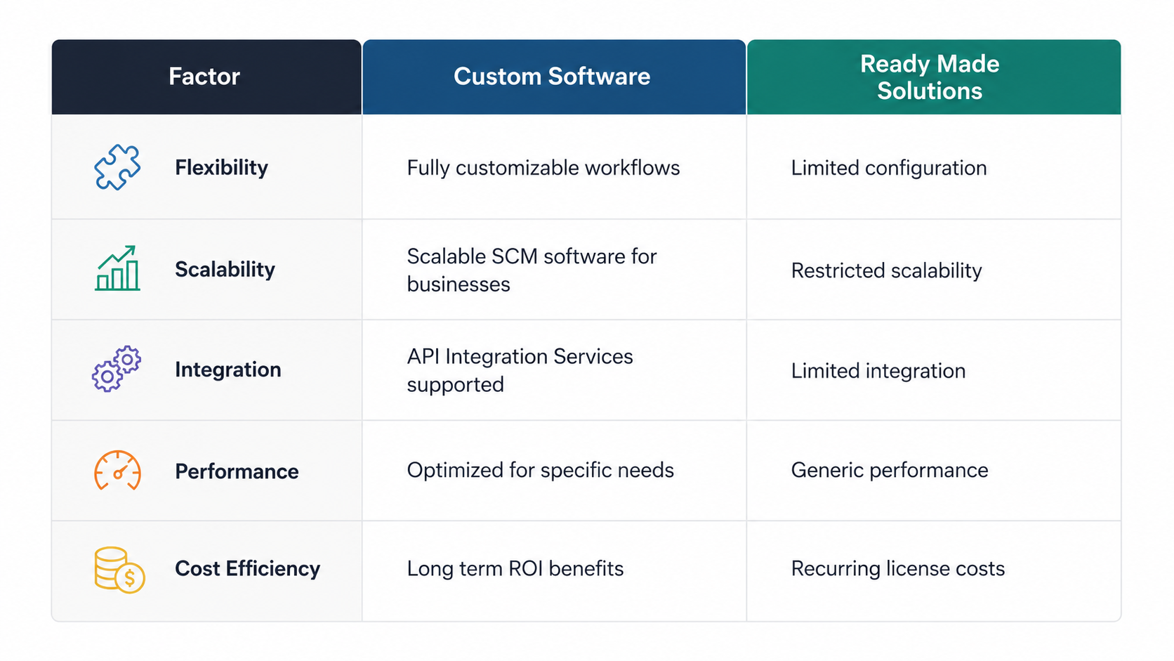
Task: Click the Flexibility row label
Action: tap(221, 167)
